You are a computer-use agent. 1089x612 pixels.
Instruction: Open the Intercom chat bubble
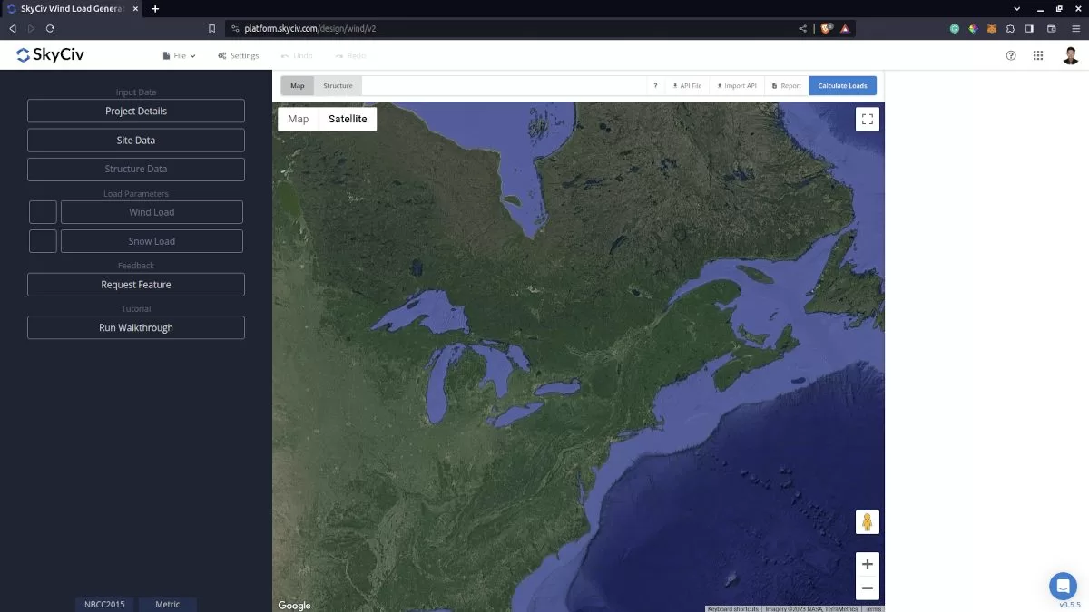1063,586
